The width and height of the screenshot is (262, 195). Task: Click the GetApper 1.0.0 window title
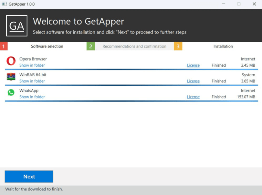click(x=22, y=4)
